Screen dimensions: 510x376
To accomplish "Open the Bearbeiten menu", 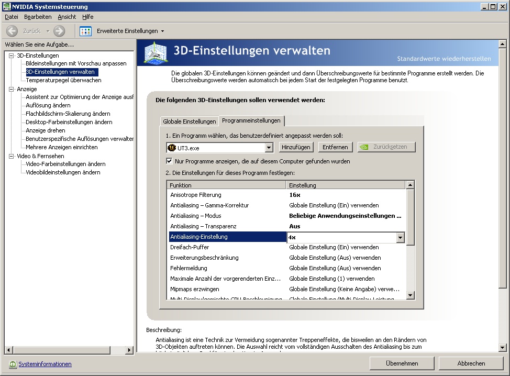I will point(38,17).
